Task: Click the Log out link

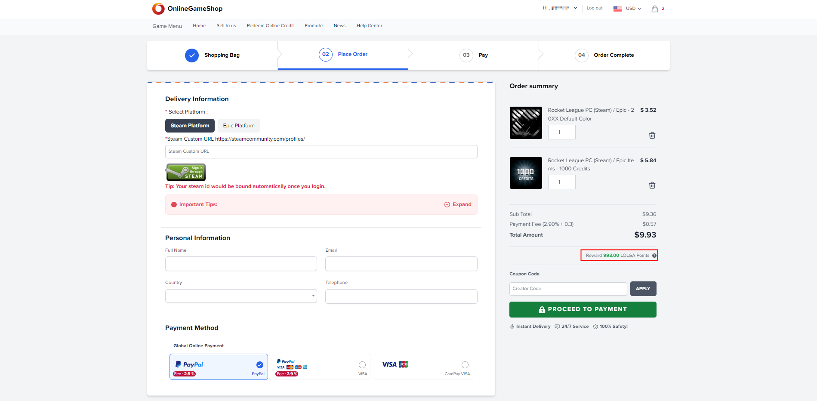Action: point(595,8)
